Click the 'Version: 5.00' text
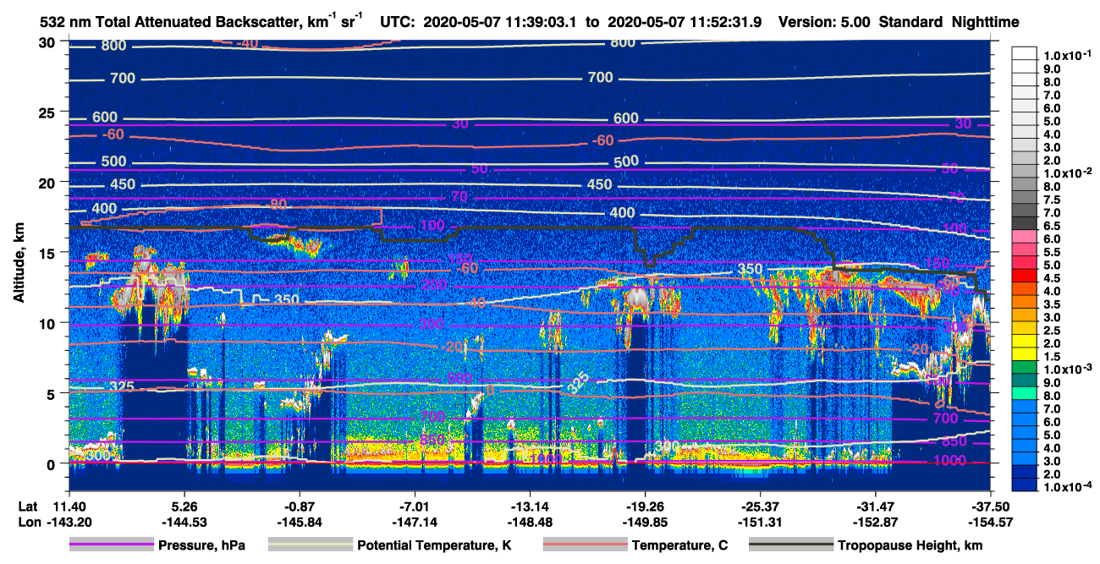This screenshot has width=1100, height=564. 823,22
